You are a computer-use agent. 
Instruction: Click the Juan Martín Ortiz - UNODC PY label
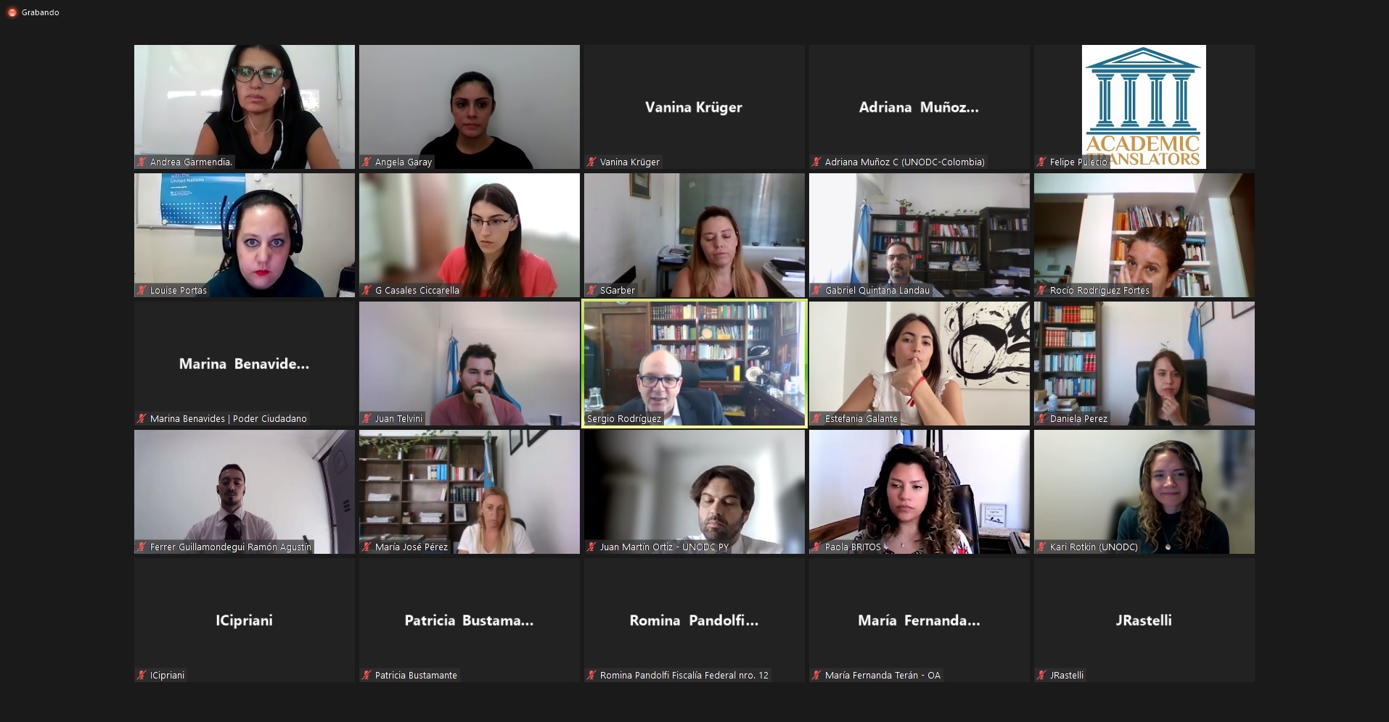(x=664, y=547)
